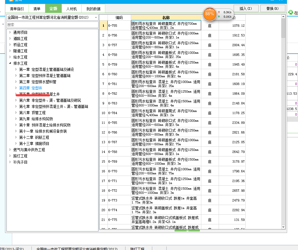Screen dimensions: 298x250
Task: Expand 第一章 定型混凝土管道基础及铺设
Action: tap(16, 69)
